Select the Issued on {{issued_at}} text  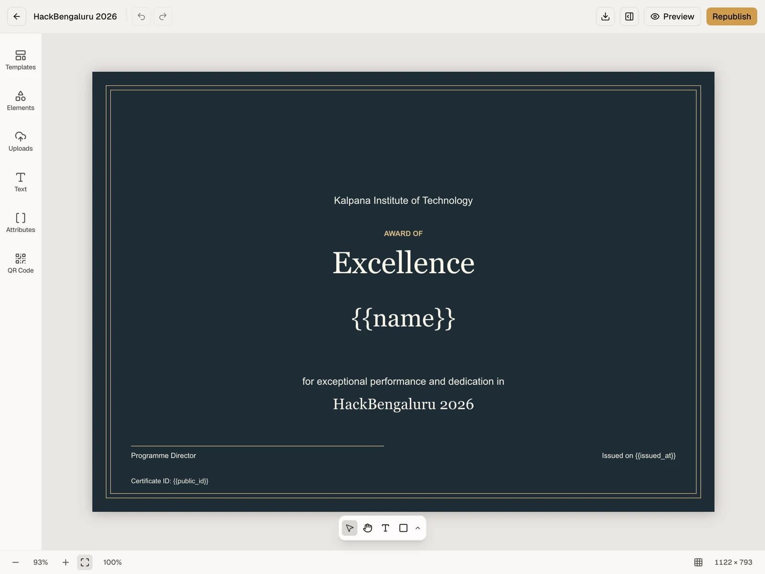click(639, 455)
